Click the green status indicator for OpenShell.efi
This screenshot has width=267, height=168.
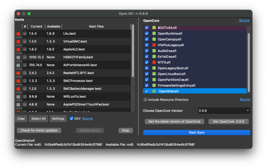154,91
